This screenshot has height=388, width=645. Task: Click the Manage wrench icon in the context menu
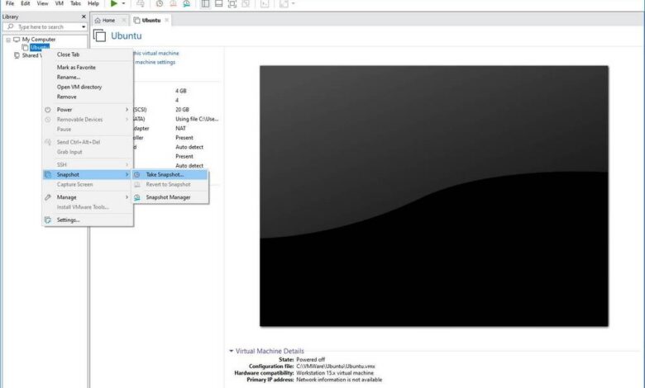pyautogui.click(x=48, y=197)
